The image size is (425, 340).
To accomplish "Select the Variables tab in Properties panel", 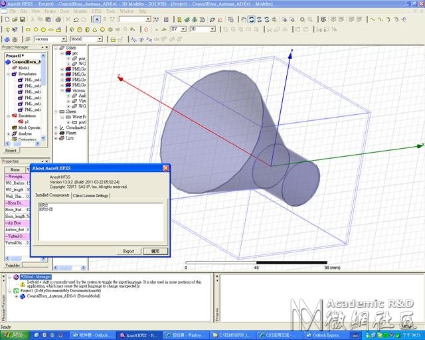I will click(x=13, y=265).
